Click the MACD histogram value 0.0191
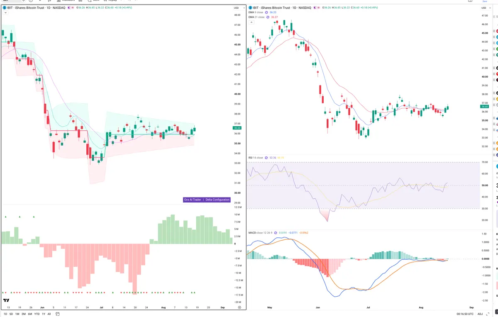This screenshot has width=498, height=317. tap(282, 233)
